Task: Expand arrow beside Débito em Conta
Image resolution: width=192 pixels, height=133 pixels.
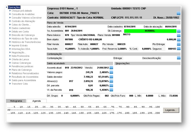Action: pyautogui.click(x=10, y=31)
